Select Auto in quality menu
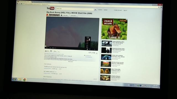The image size is (177, 99). 87,47
